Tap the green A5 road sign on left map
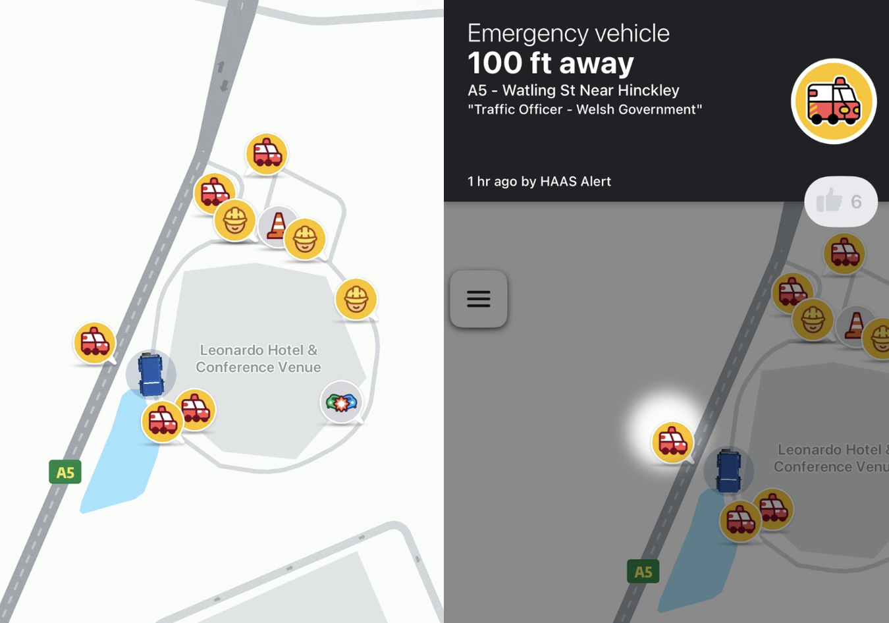Screen dimensions: 889x623 point(65,472)
